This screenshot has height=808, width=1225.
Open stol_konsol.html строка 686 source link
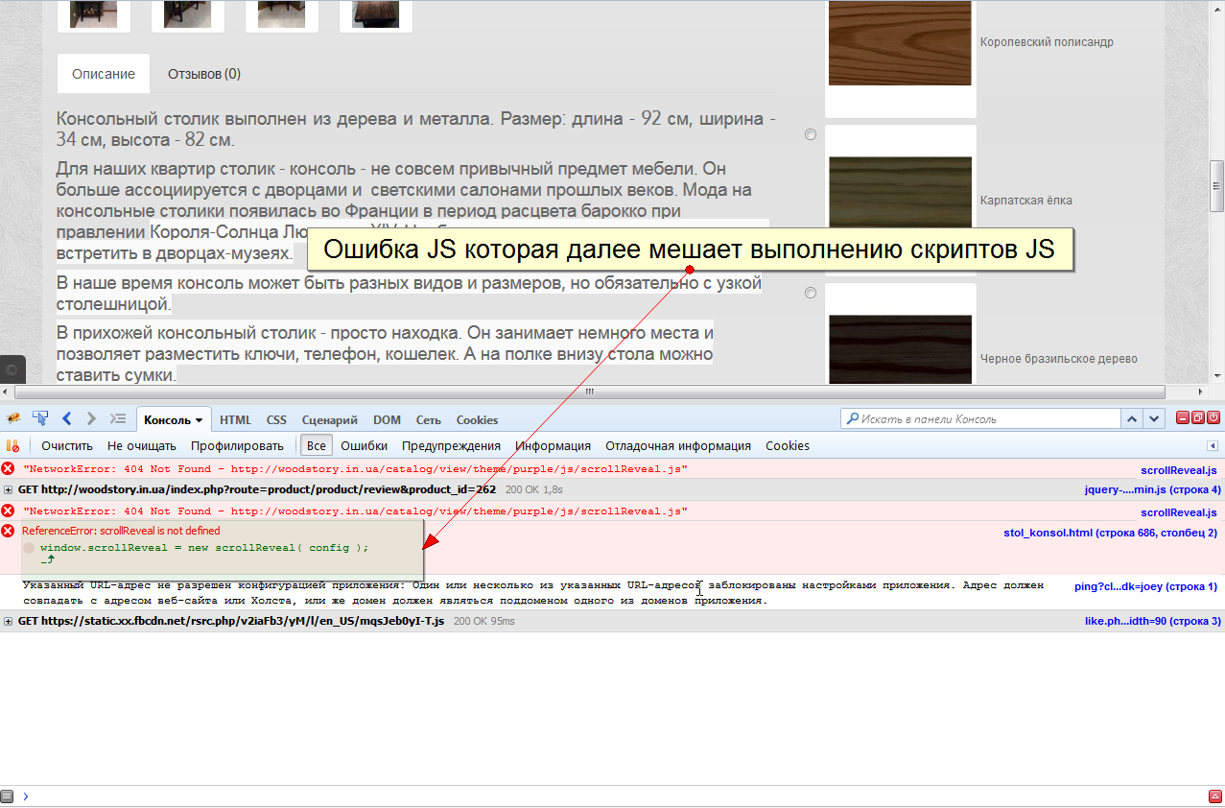[1110, 532]
